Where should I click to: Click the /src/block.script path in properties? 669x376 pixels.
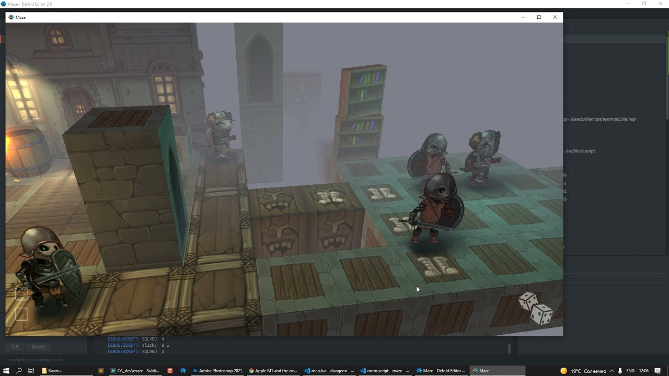580,151
